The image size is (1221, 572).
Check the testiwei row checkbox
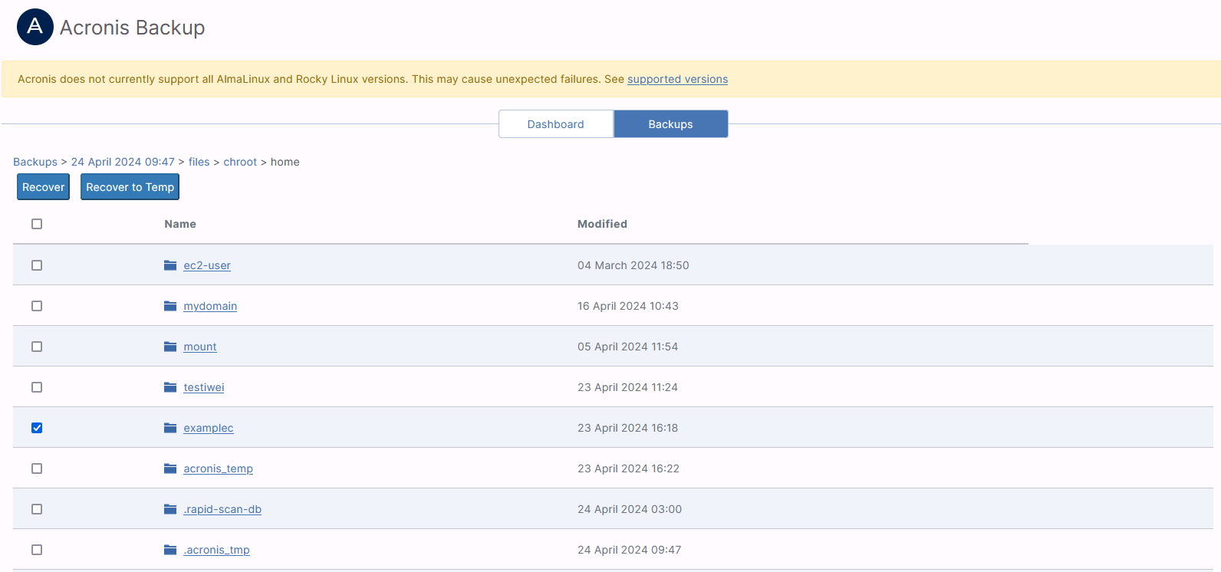(37, 387)
